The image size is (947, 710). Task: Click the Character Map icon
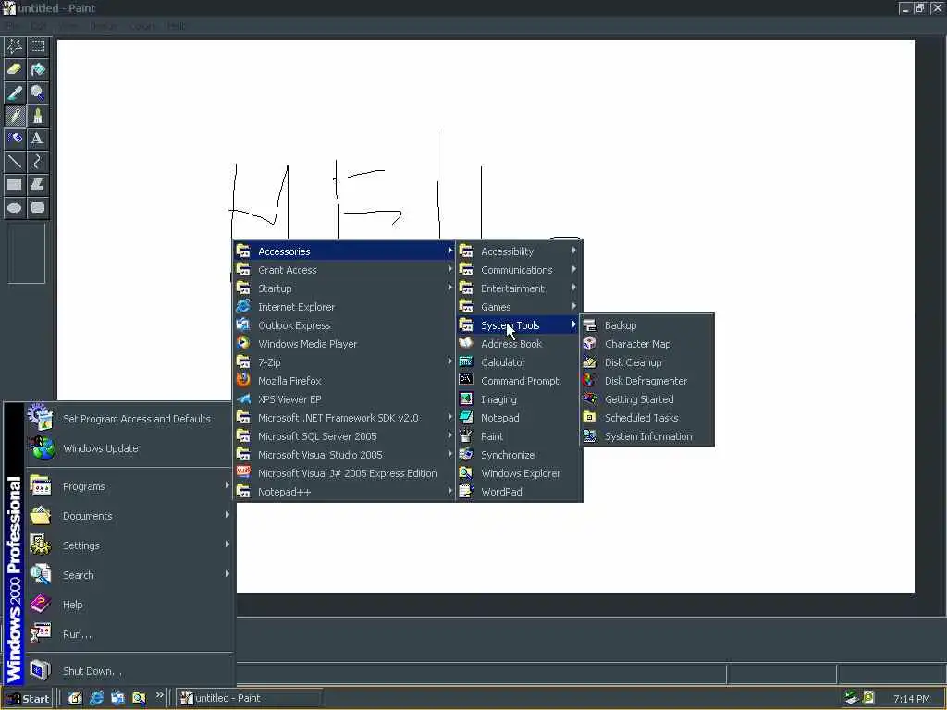(589, 344)
